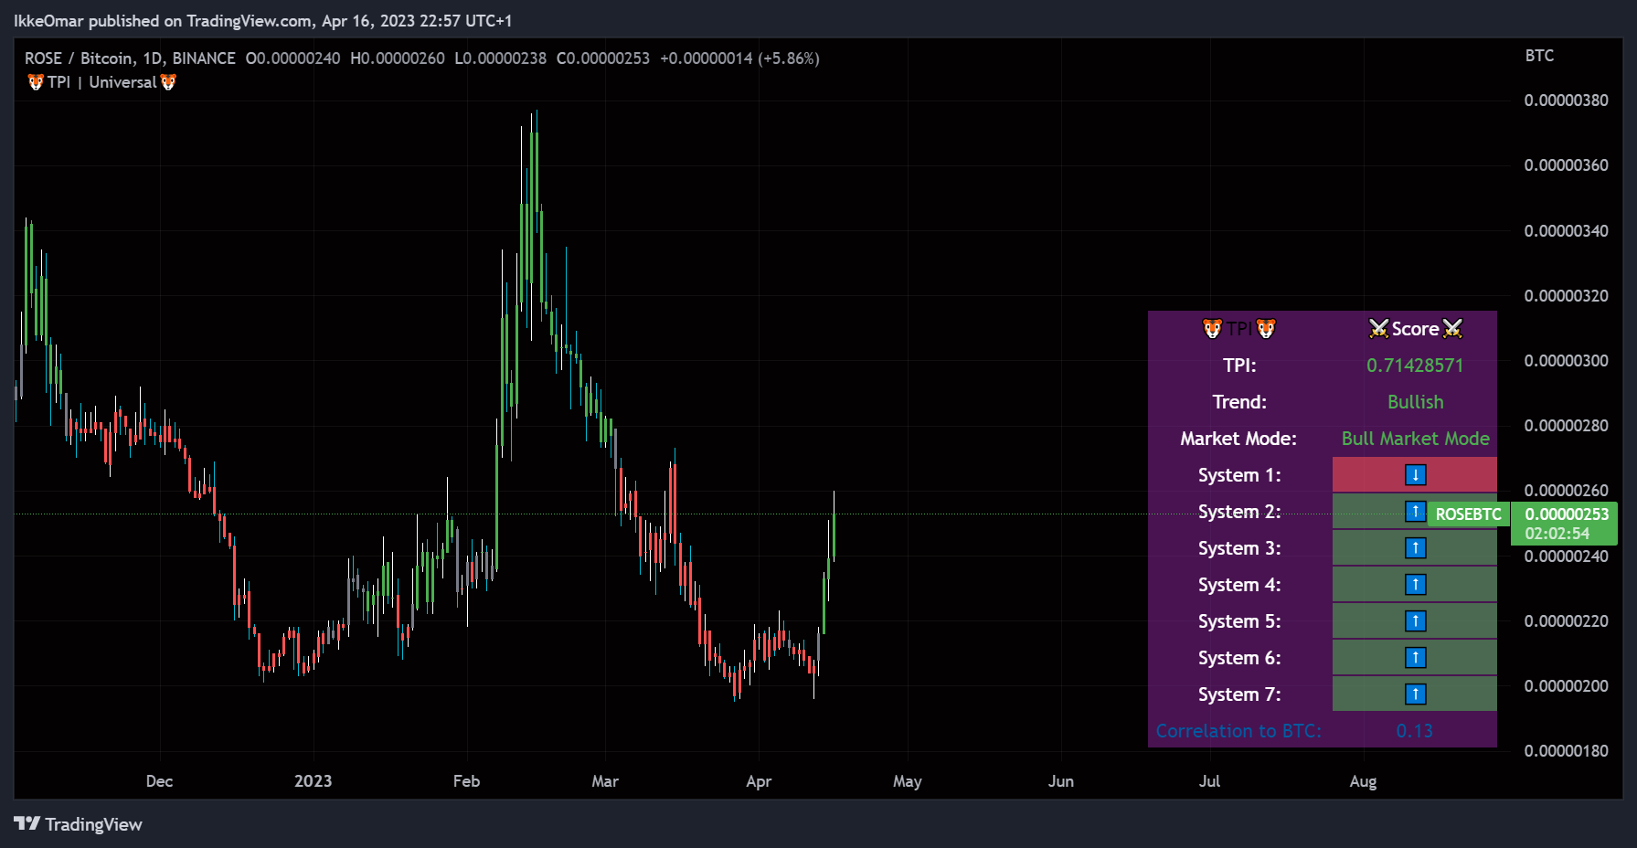Click the System 4 up arrow icon
Image resolution: width=1637 pixels, height=848 pixels.
tap(1415, 584)
